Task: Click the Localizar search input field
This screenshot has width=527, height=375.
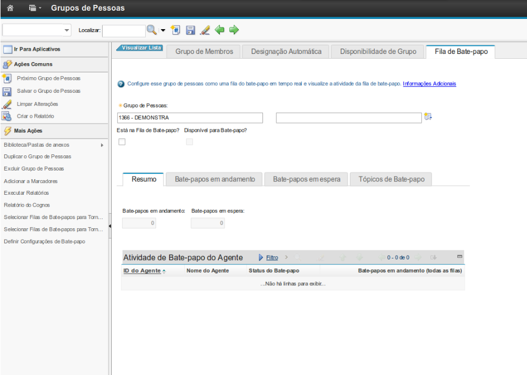Action: click(124, 30)
